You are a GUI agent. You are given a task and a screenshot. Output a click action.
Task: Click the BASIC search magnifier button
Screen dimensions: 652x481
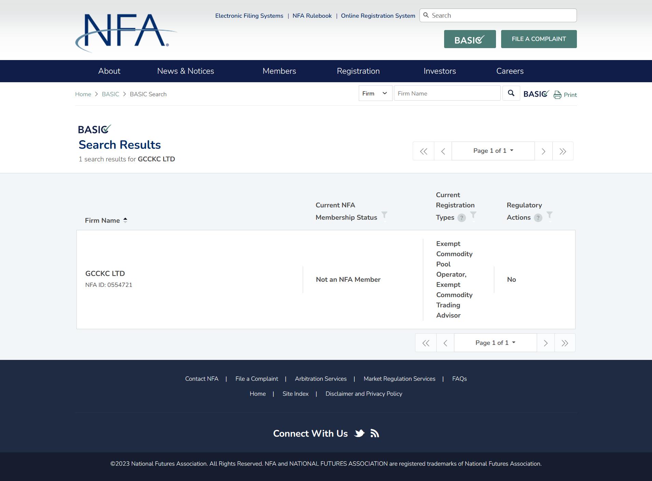click(x=511, y=93)
